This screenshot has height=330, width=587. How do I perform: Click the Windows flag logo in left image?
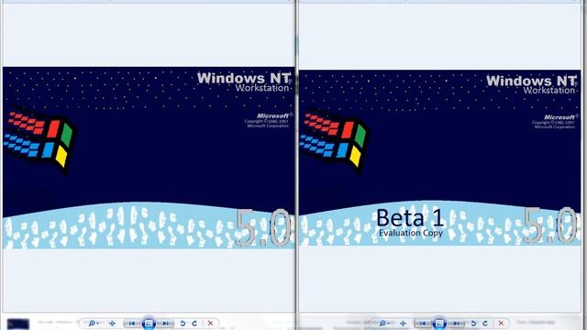[x=39, y=139]
